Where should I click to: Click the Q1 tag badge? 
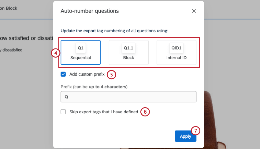tap(80, 48)
